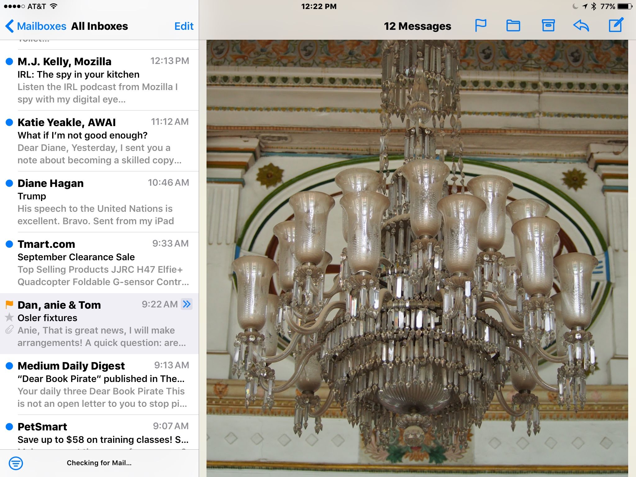Tap unread dot beside Tmart.com
636x477 pixels.
pos(9,244)
